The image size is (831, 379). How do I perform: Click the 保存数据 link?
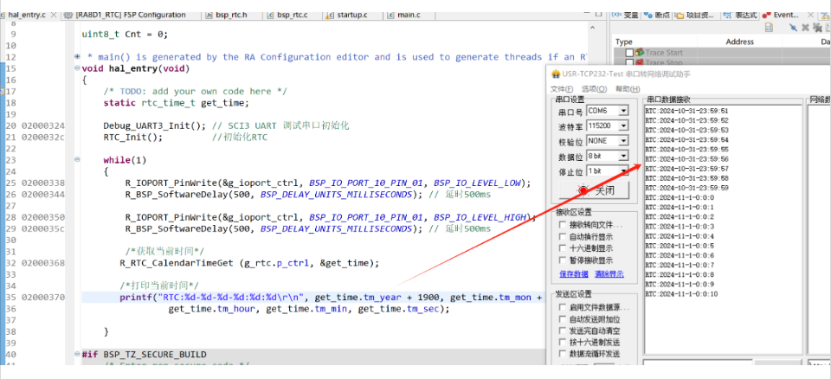[573, 274]
